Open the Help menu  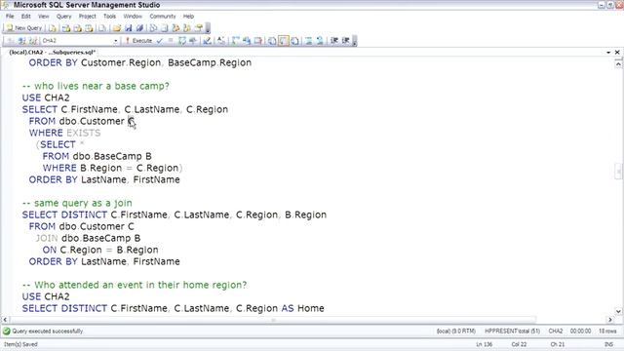(x=188, y=17)
